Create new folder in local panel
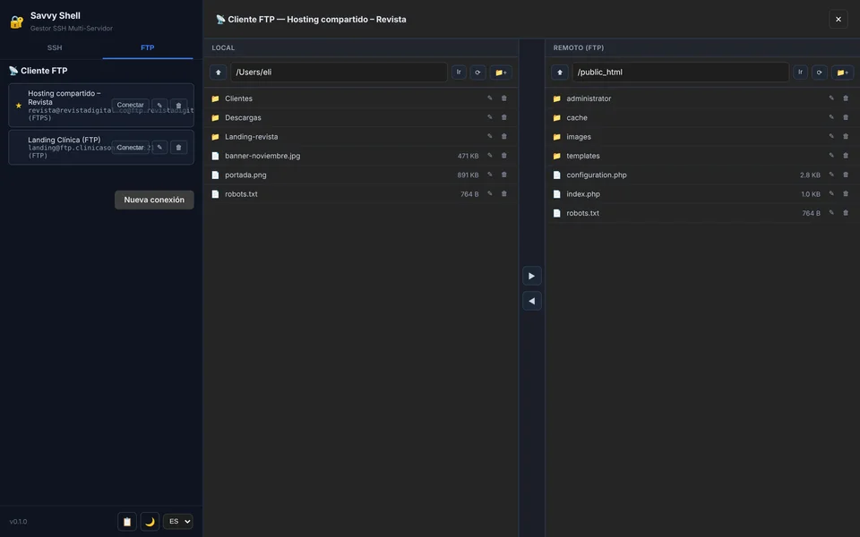The image size is (860, 537). [x=501, y=72]
